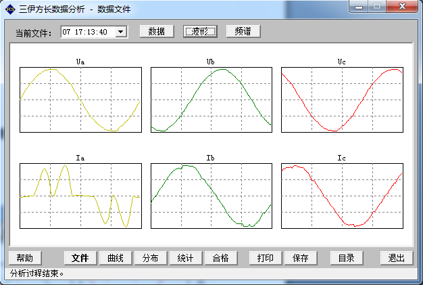The height and width of the screenshot is (285, 423).
Task: Select the 文件 tab button
Action: pos(80,258)
